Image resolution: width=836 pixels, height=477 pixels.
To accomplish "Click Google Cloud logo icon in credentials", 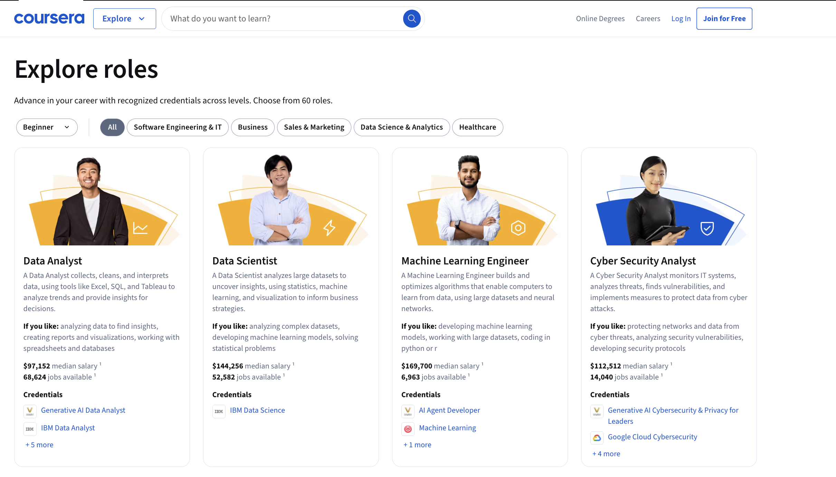I will point(597,438).
